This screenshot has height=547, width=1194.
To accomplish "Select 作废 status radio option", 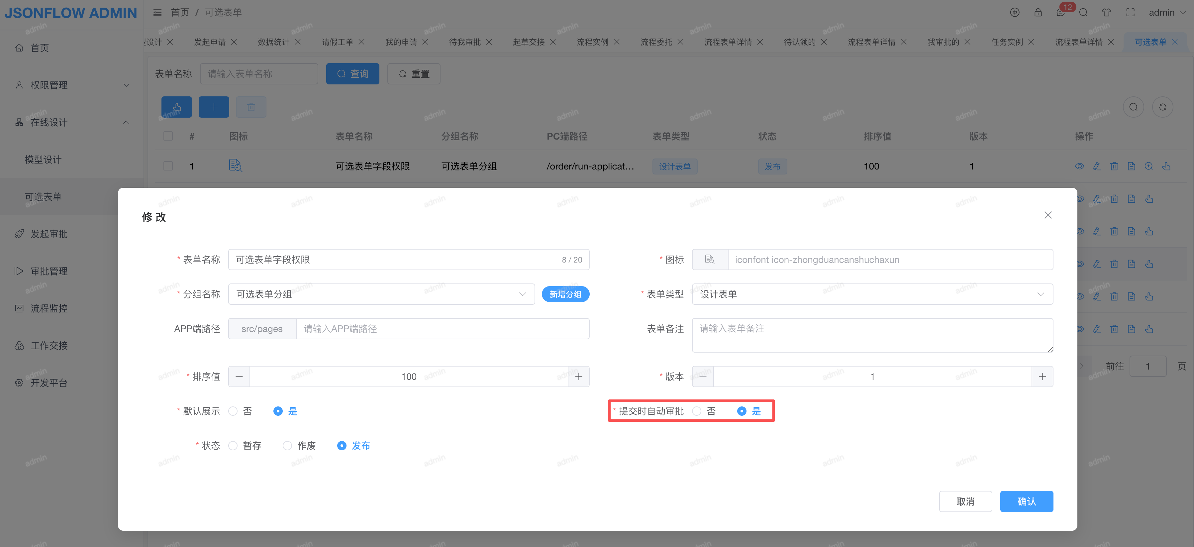I will (287, 446).
